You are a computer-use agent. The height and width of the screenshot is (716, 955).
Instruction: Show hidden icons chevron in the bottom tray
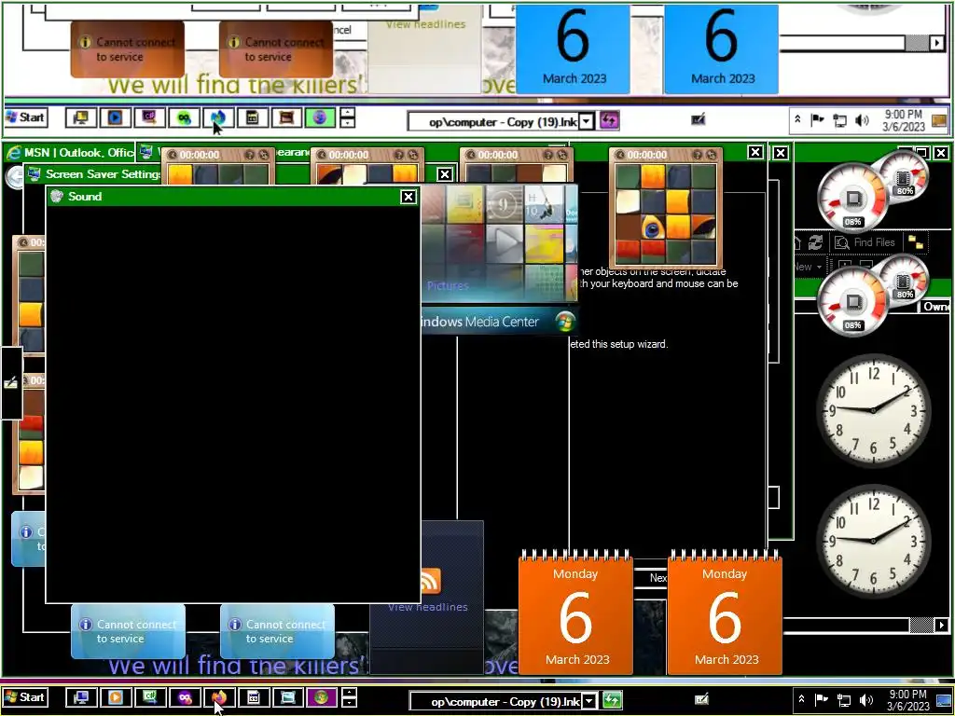pos(801,699)
